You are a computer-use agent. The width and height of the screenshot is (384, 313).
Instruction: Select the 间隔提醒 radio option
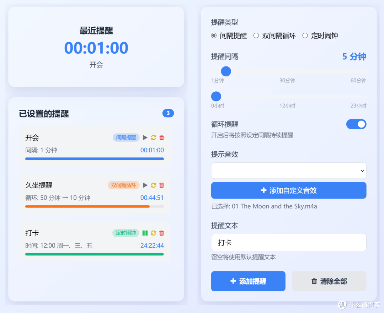coord(214,36)
